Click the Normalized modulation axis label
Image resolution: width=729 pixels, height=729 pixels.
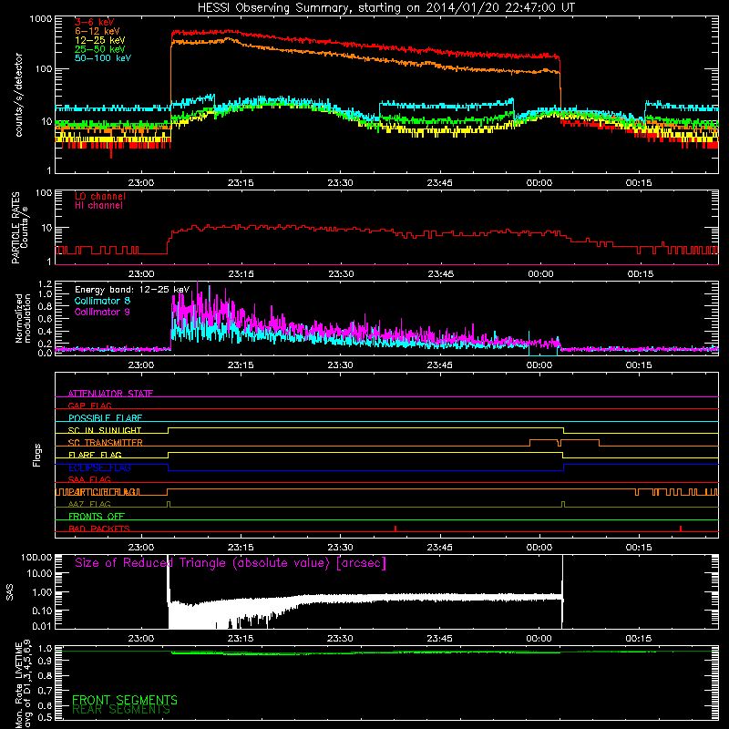pyautogui.click(x=23, y=318)
